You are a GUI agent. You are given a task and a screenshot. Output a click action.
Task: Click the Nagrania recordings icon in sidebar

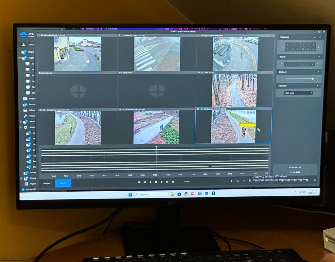(x=25, y=98)
